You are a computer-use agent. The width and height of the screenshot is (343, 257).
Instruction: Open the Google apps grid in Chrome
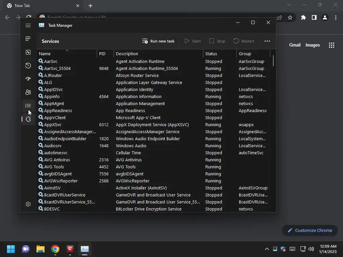tap(331, 45)
